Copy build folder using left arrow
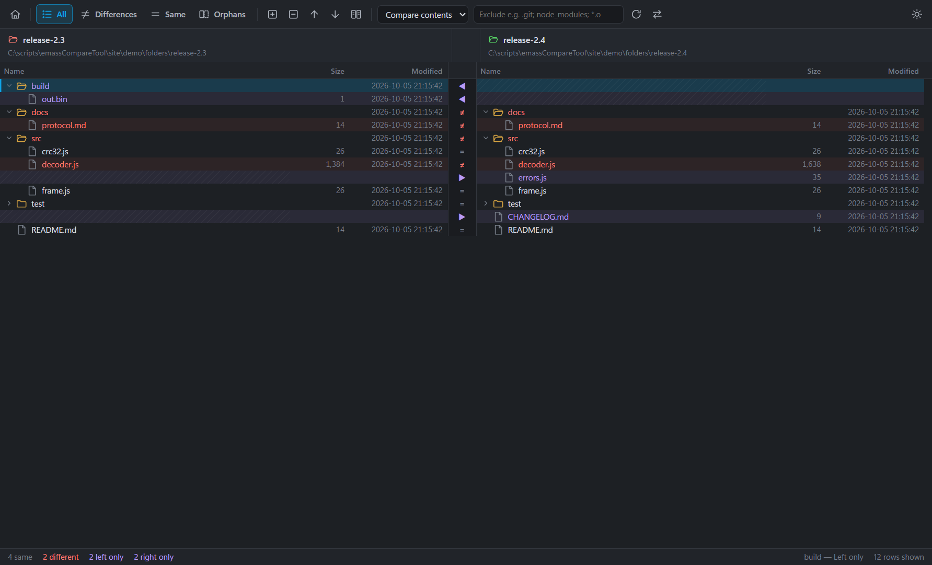Image resolution: width=932 pixels, height=565 pixels. (x=462, y=86)
